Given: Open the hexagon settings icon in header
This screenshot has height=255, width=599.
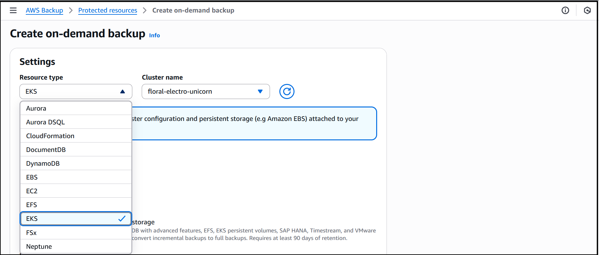Looking at the screenshot, I should 587,11.
